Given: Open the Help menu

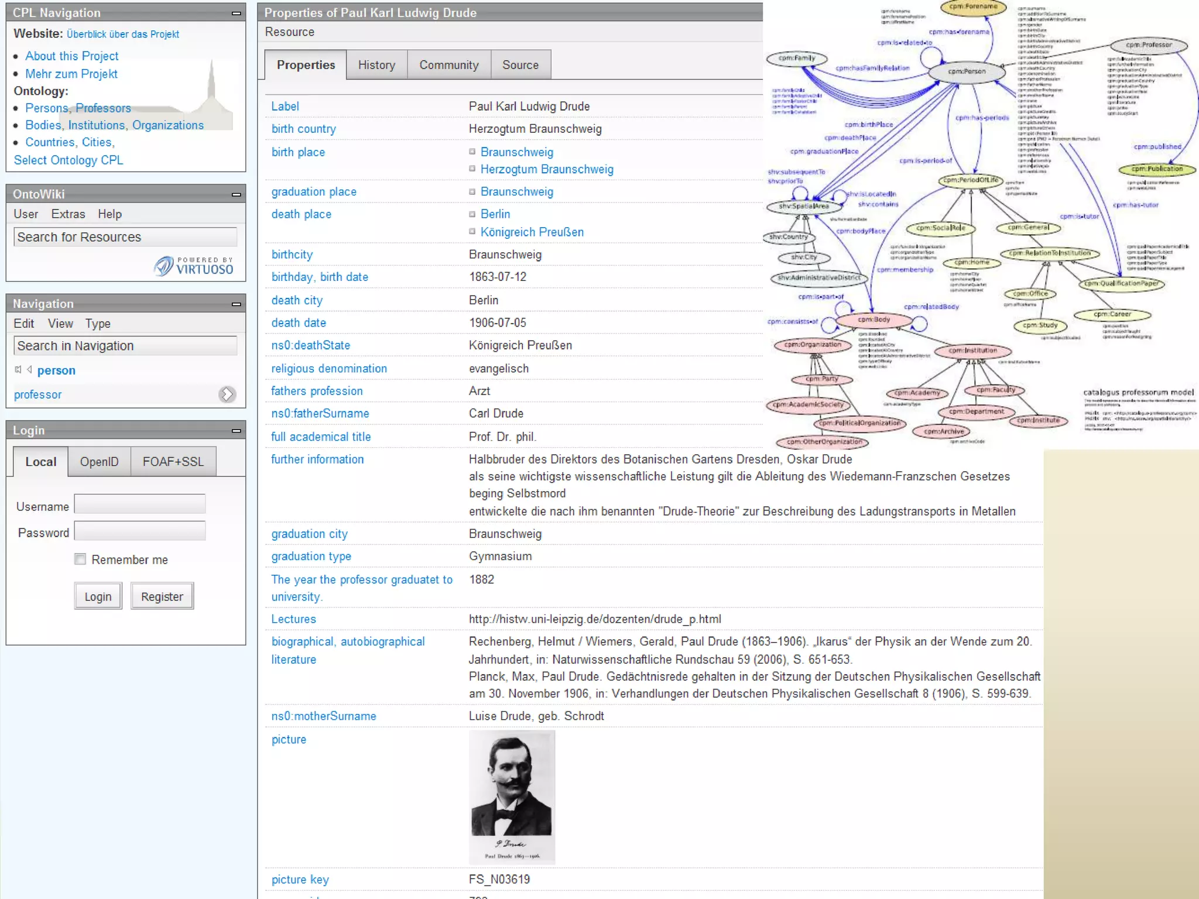Looking at the screenshot, I should pyautogui.click(x=109, y=214).
